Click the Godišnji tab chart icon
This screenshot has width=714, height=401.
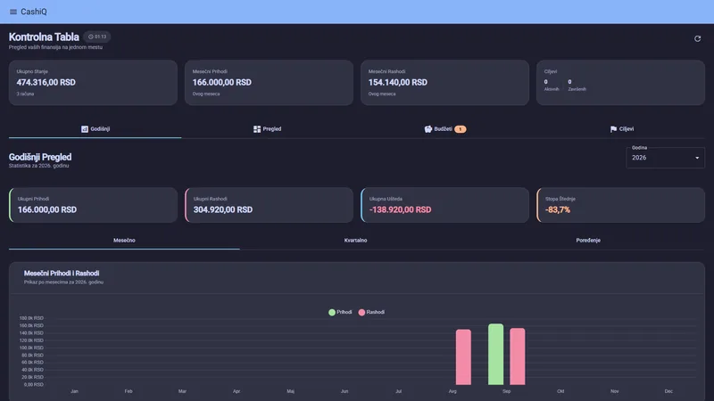coord(85,129)
